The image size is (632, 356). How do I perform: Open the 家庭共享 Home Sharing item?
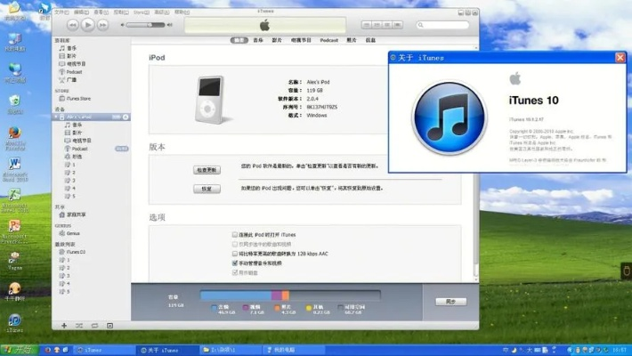click(78, 214)
